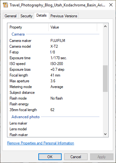This screenshot has height=163, width=116.
Task: Select the Camera maker property row
Action: [x=20, y=41]
